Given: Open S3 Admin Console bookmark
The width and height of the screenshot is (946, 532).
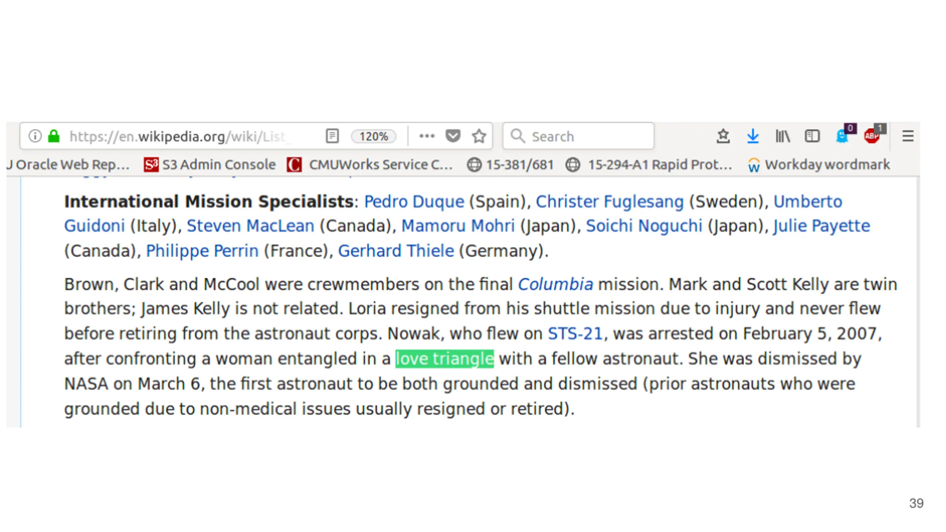Looking at the screenshot, I should tap(210, 164).
